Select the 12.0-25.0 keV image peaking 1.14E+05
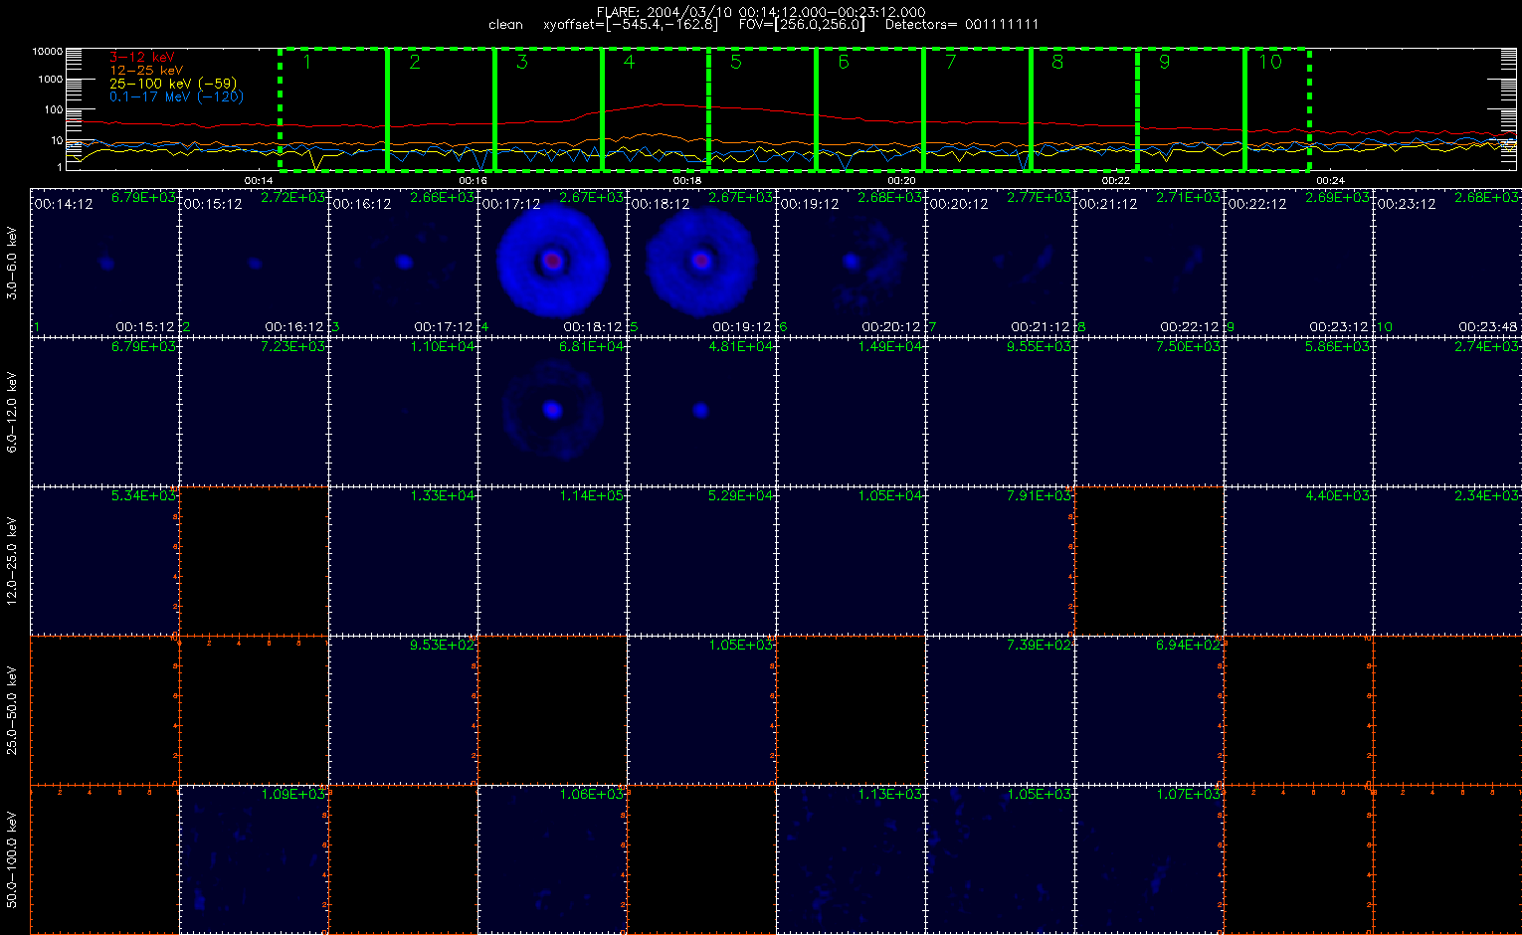This screenshot has width=1522, height=935. 552,560
